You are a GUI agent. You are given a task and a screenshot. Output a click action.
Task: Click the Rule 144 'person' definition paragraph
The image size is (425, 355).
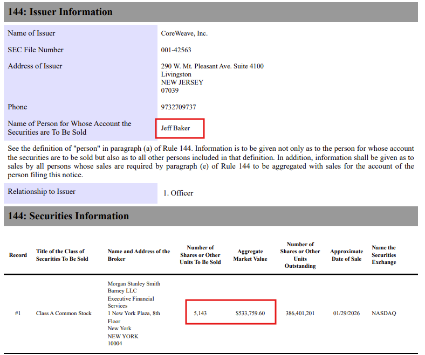pyautogui.click(x=211, y=162)
